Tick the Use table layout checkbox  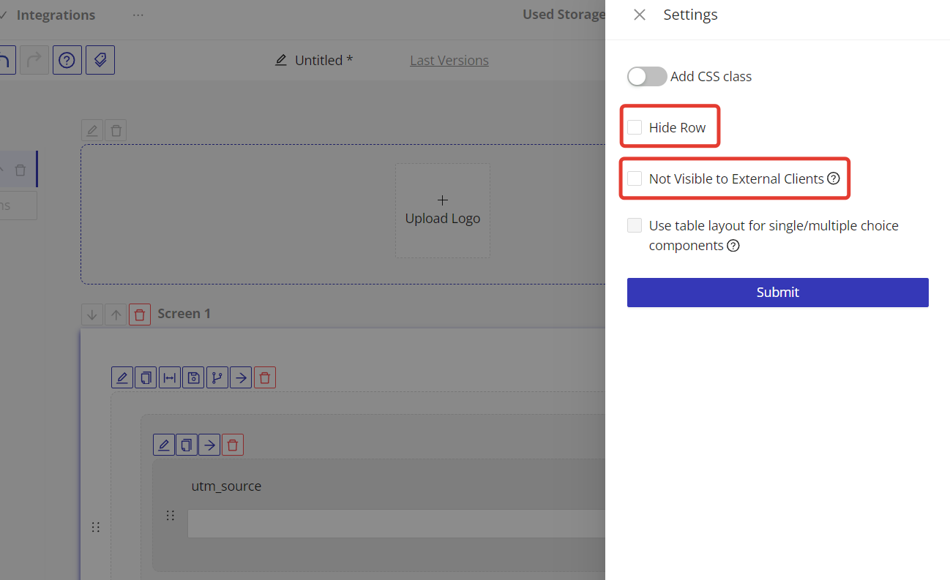point(635,226)
